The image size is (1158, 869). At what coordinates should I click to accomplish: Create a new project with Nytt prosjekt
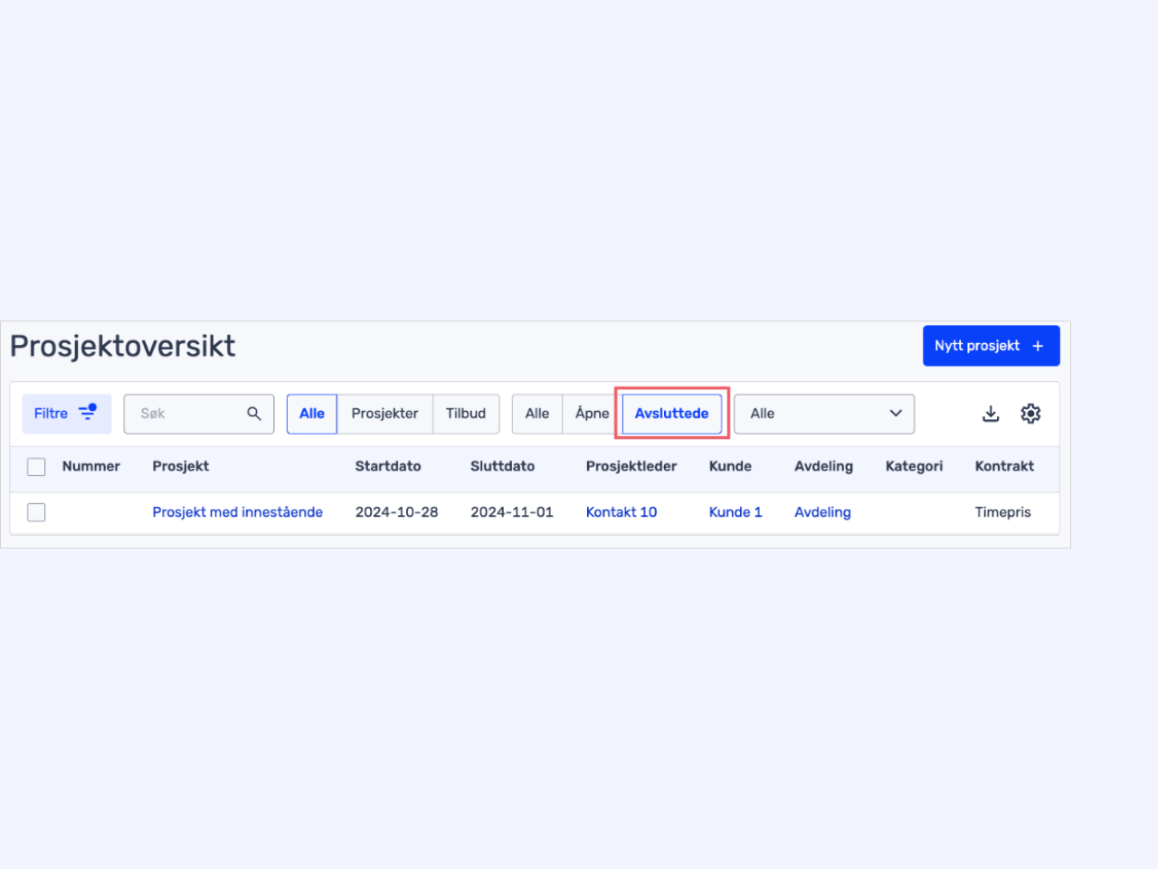click(991, 346)
